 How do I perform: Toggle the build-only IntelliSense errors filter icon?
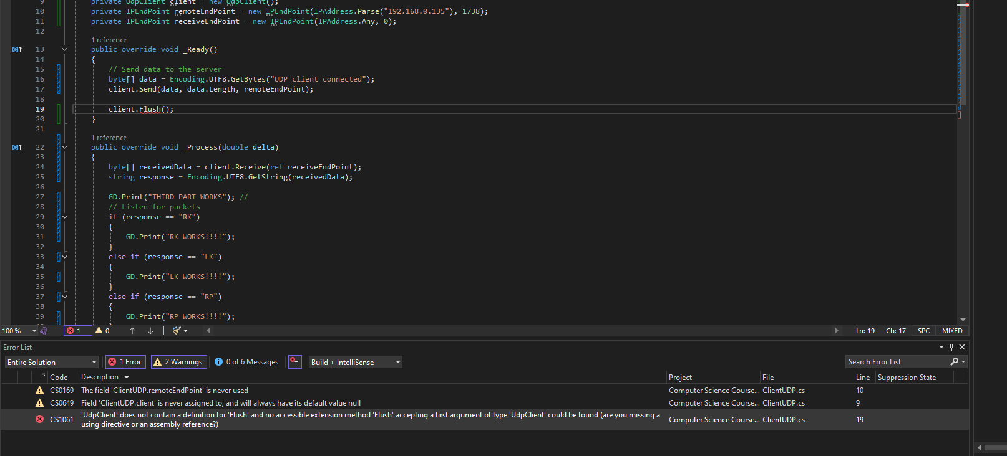[x=295, y=362]
